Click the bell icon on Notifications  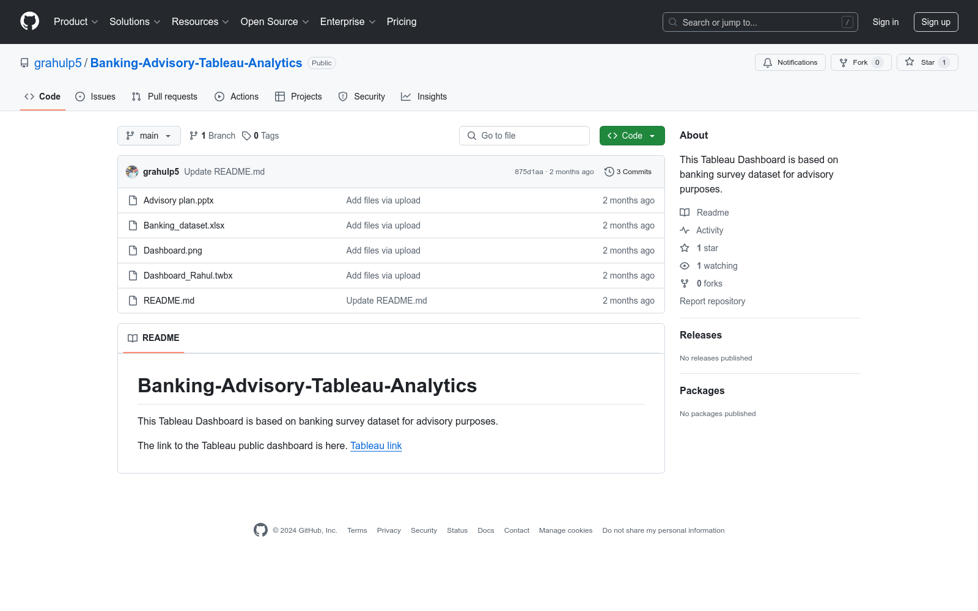coord(768,62)
